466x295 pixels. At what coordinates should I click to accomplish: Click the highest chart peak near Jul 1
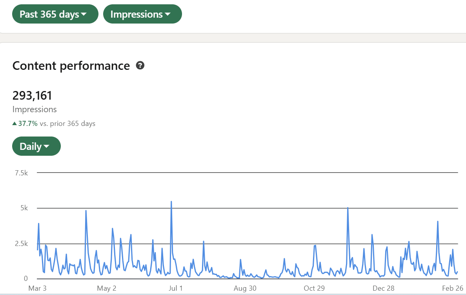click(171, 202)
